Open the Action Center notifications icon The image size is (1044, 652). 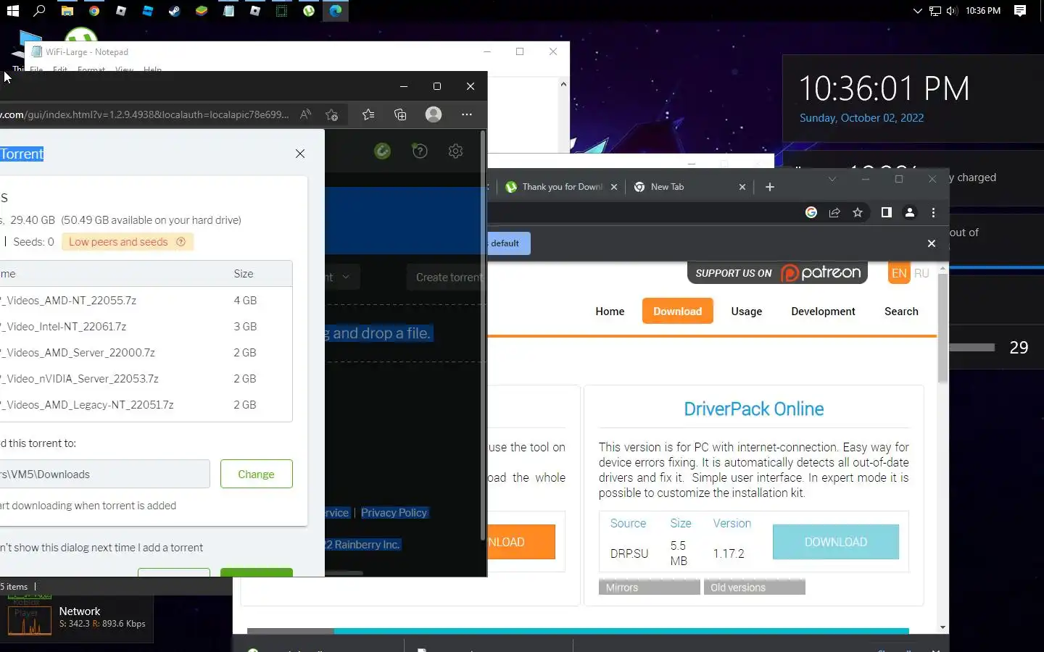(1020, 11)
